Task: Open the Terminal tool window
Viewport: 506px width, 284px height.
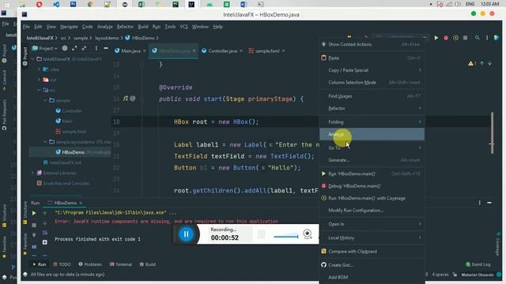Action: coord(121,264)
